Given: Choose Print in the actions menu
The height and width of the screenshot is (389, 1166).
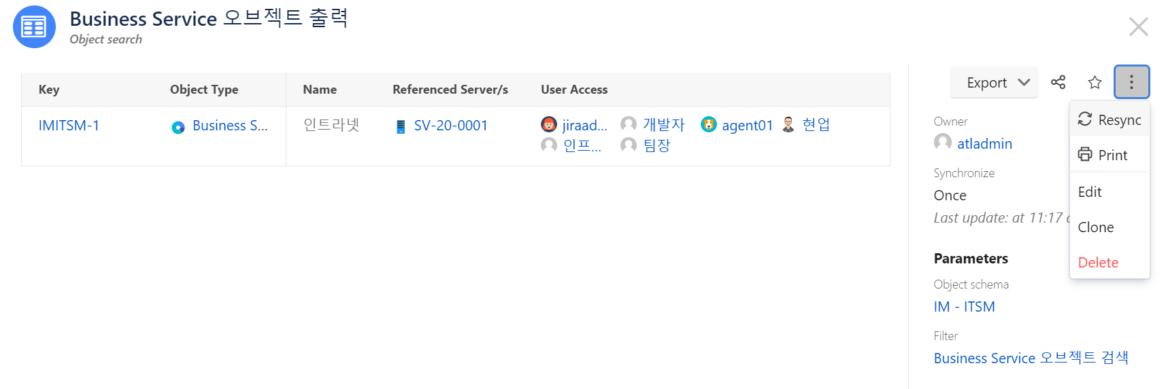Looking at the screenshot, I should coord(1110,155).
